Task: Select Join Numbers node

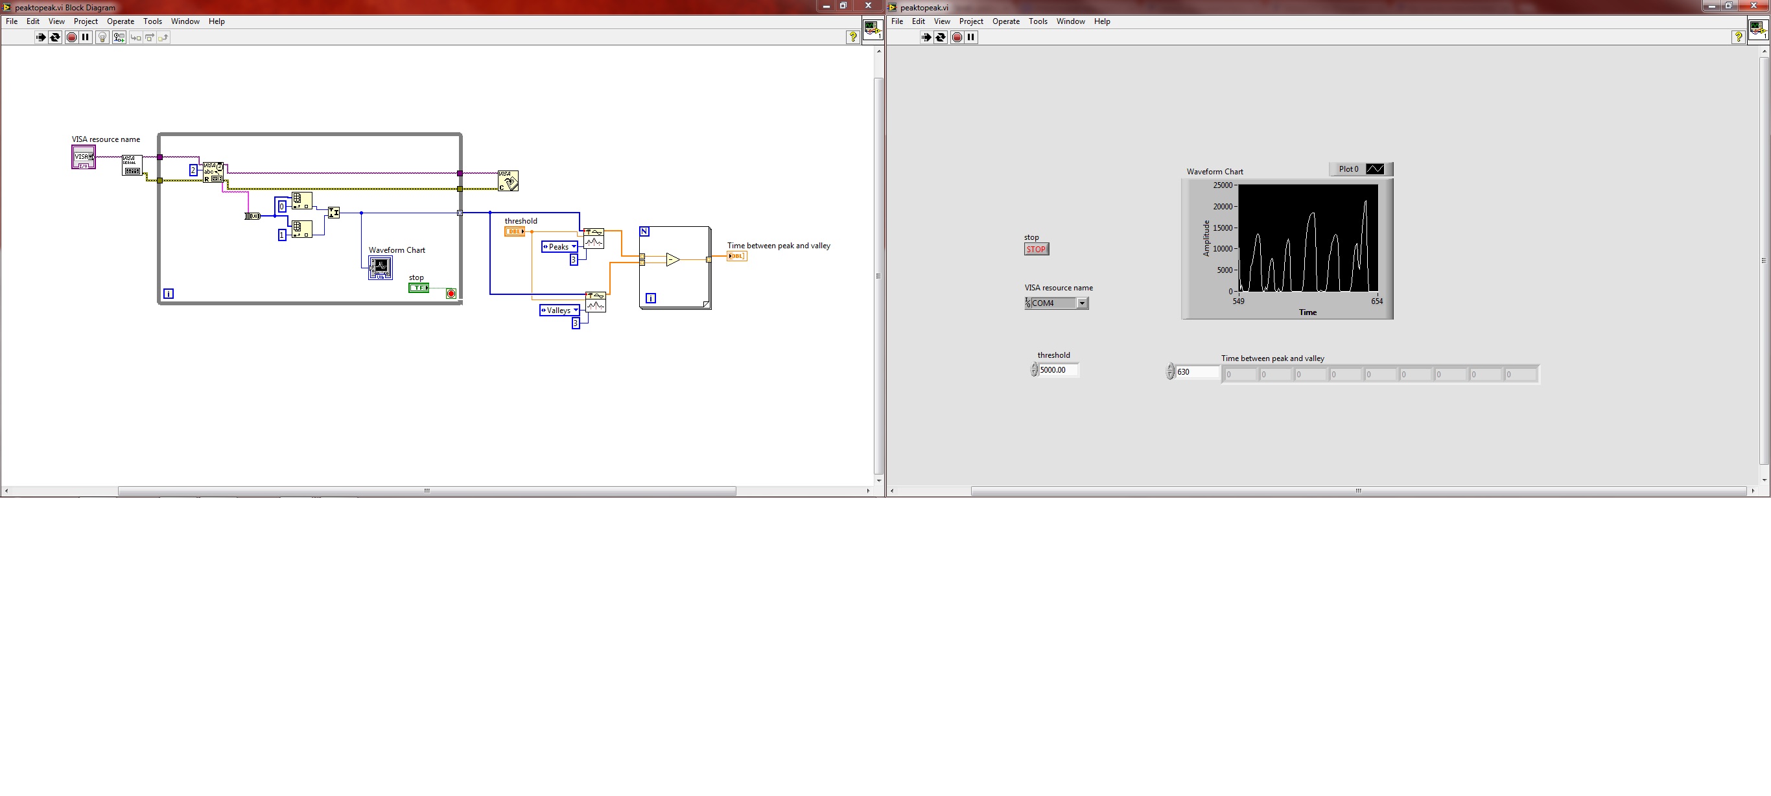Action: tap(333, 213)
